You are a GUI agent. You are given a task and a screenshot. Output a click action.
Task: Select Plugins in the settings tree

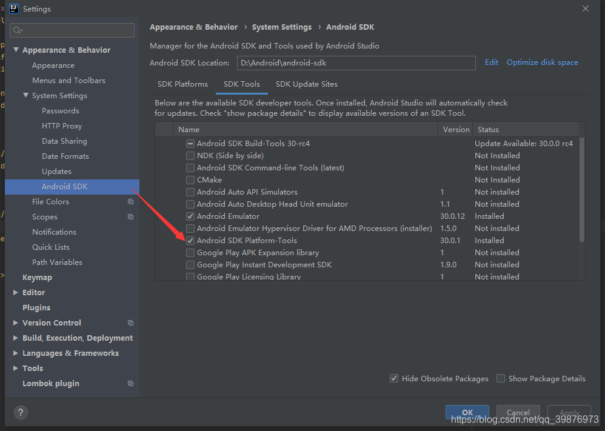click(36, 307)
